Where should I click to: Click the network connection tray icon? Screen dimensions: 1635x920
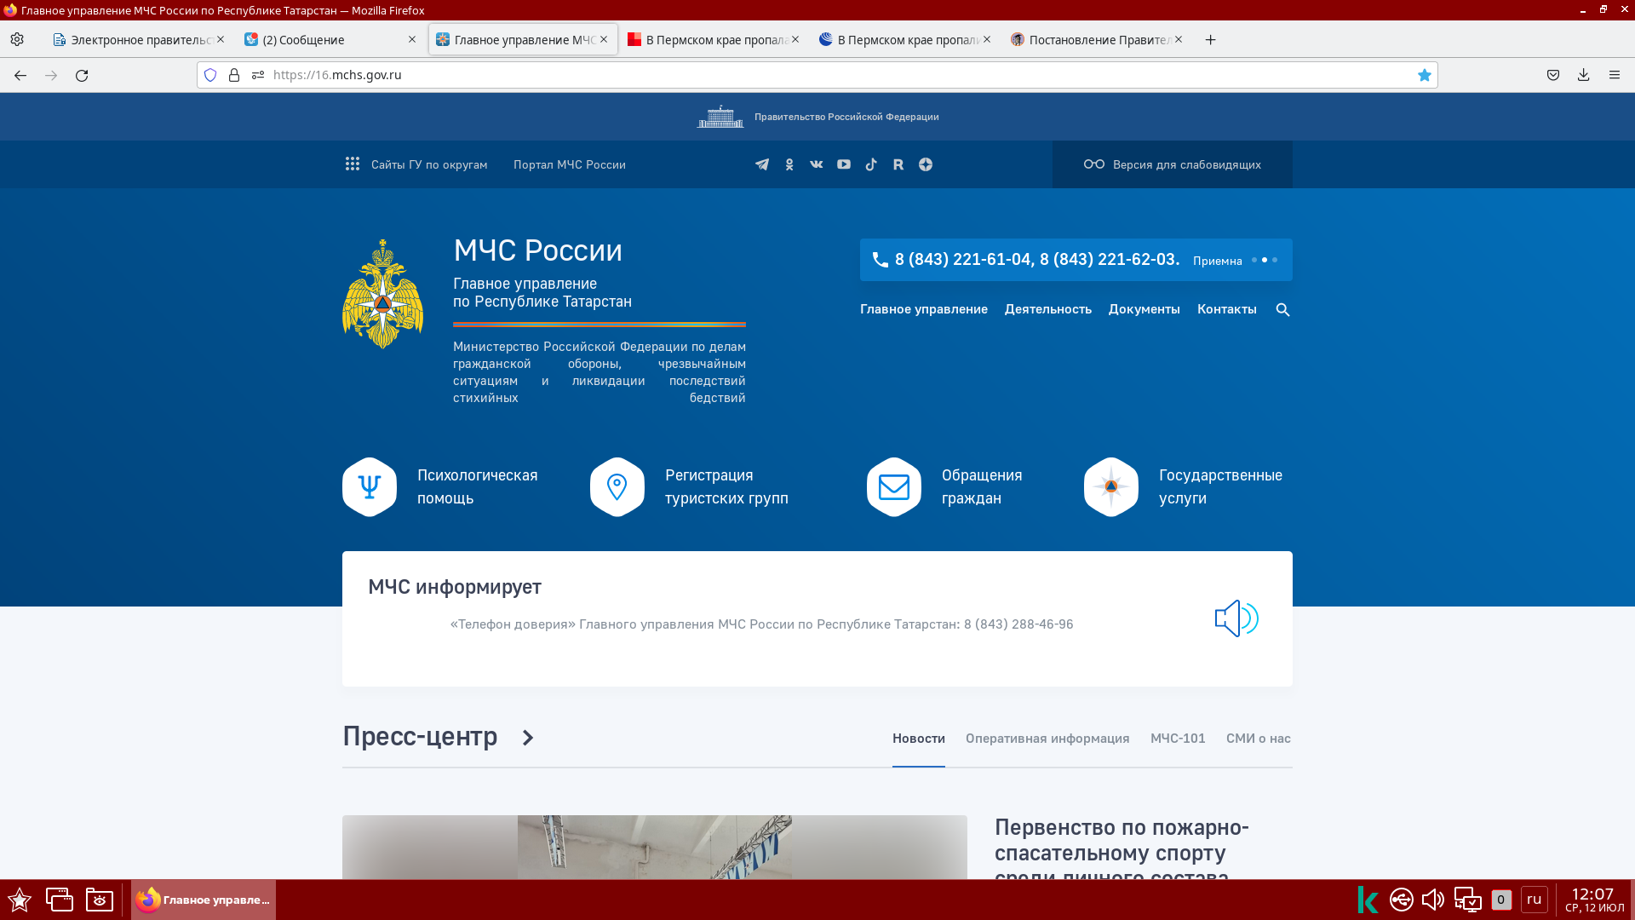[x=1468, y=900]
